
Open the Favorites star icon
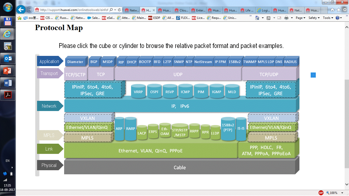coord(339,10)
